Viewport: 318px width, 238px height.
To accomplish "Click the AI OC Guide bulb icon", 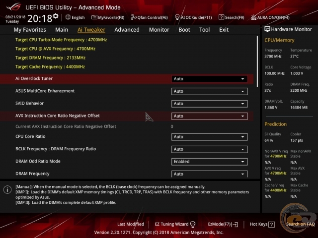I will (x=177, y=17).
